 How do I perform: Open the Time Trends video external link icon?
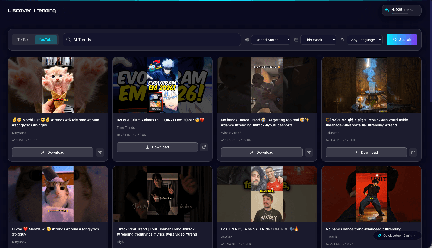[x=204, y=147]
